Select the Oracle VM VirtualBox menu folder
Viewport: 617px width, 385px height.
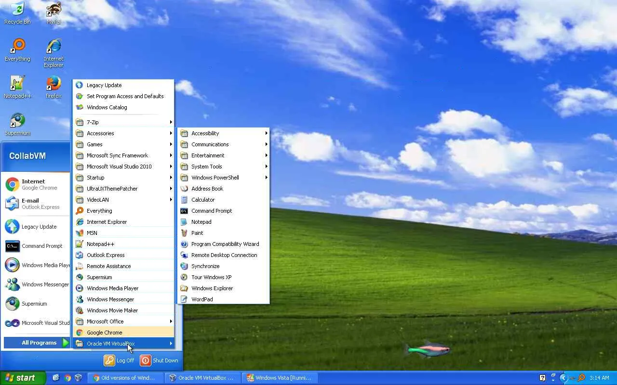coord(123,344)
